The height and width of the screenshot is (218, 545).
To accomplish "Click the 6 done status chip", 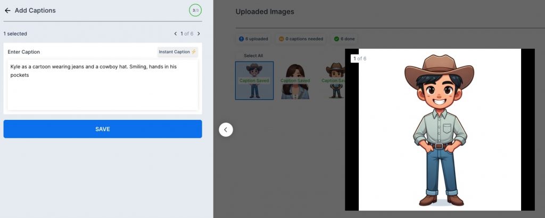I will coord(344,39).
